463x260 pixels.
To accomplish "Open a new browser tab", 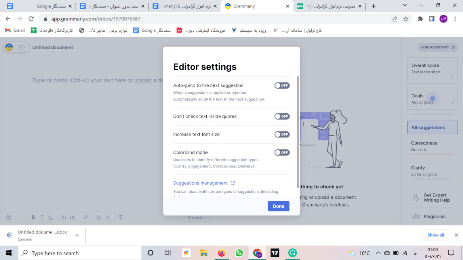I will pos(373,6).
